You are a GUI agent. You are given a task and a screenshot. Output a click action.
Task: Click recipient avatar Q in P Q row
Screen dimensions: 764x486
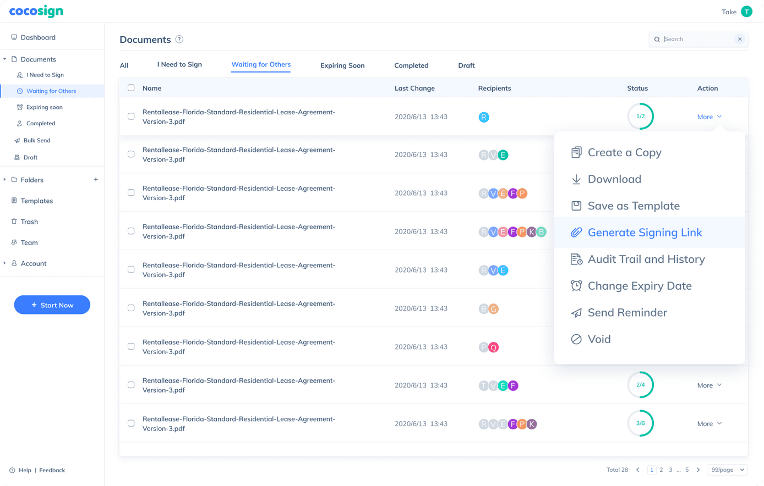click(494, 347)
